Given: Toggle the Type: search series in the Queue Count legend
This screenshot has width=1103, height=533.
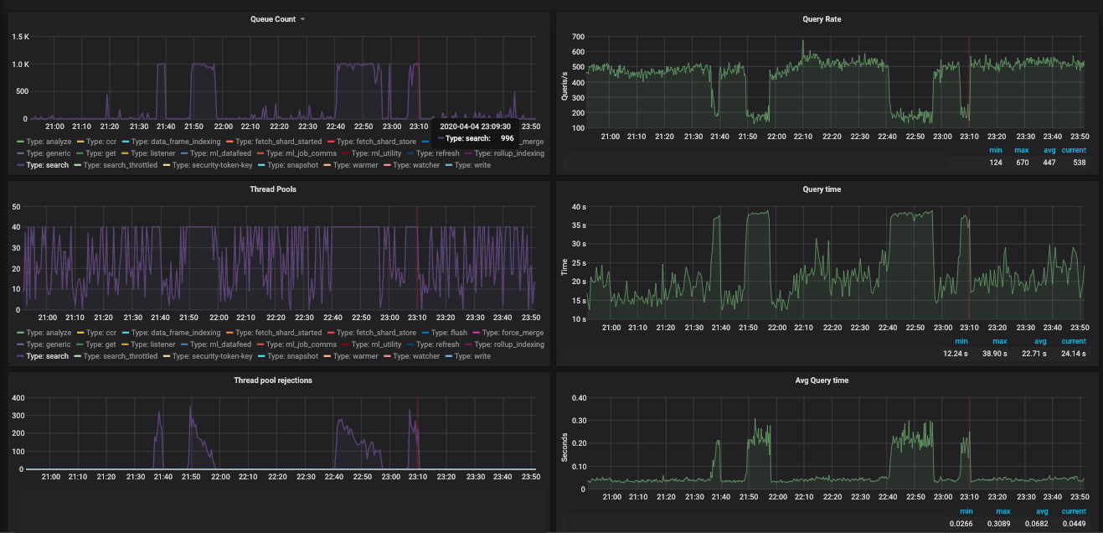Looking at the screenshot, I should (x=48, y=165).
